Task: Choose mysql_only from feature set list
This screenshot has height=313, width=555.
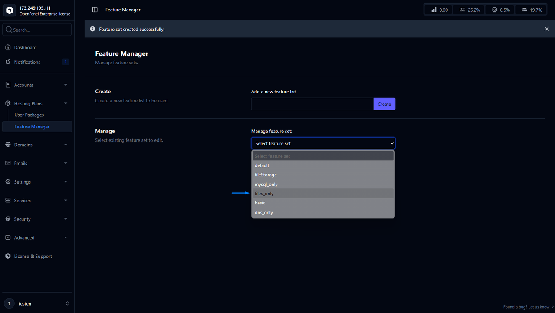Action: (x=323, y=185)
